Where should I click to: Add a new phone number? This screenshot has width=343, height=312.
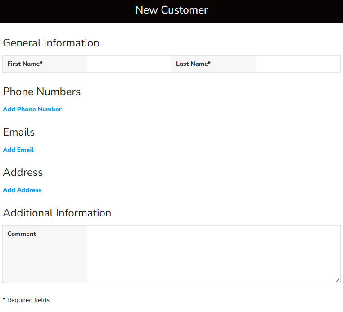[x=32, y=109]
